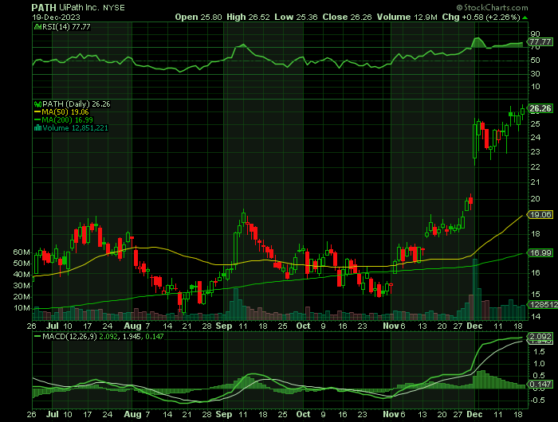Click the RSI line icon beside RSI(14)
Screen dimensions: 558x422
(37, 26)
